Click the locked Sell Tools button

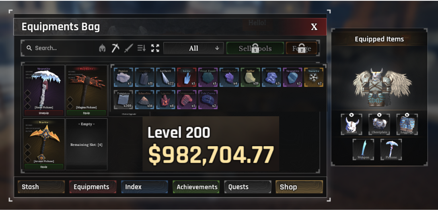[x=255, y=48]
